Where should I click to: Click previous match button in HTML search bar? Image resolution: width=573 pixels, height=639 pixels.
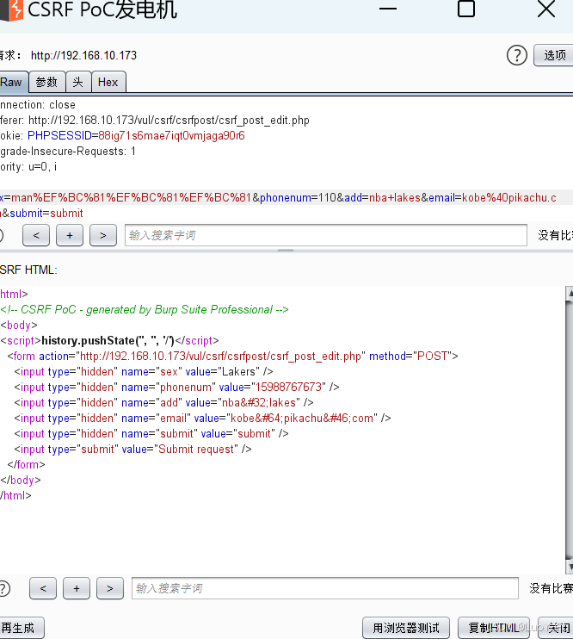tap(43, 588)
